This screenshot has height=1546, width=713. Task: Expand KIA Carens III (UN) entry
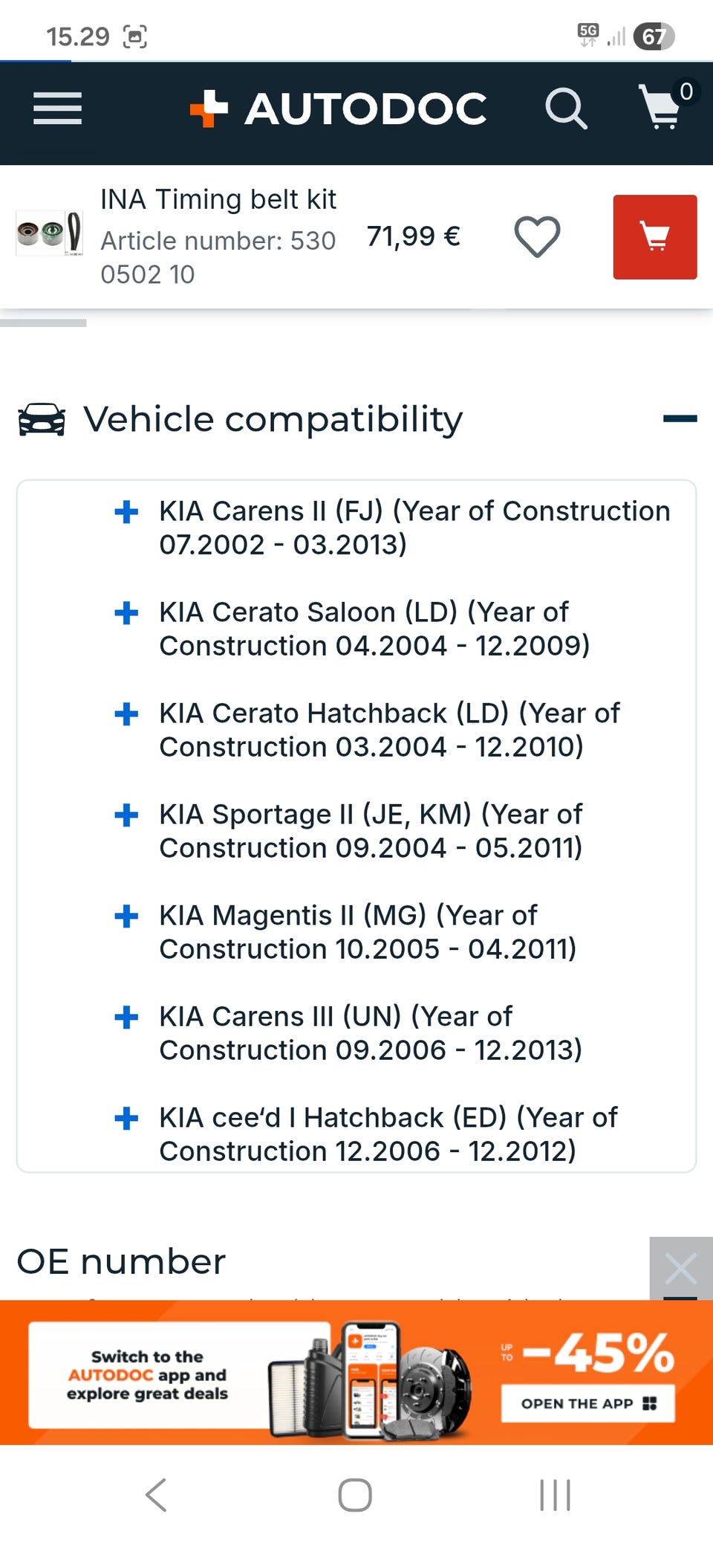tap(126, 1017)
